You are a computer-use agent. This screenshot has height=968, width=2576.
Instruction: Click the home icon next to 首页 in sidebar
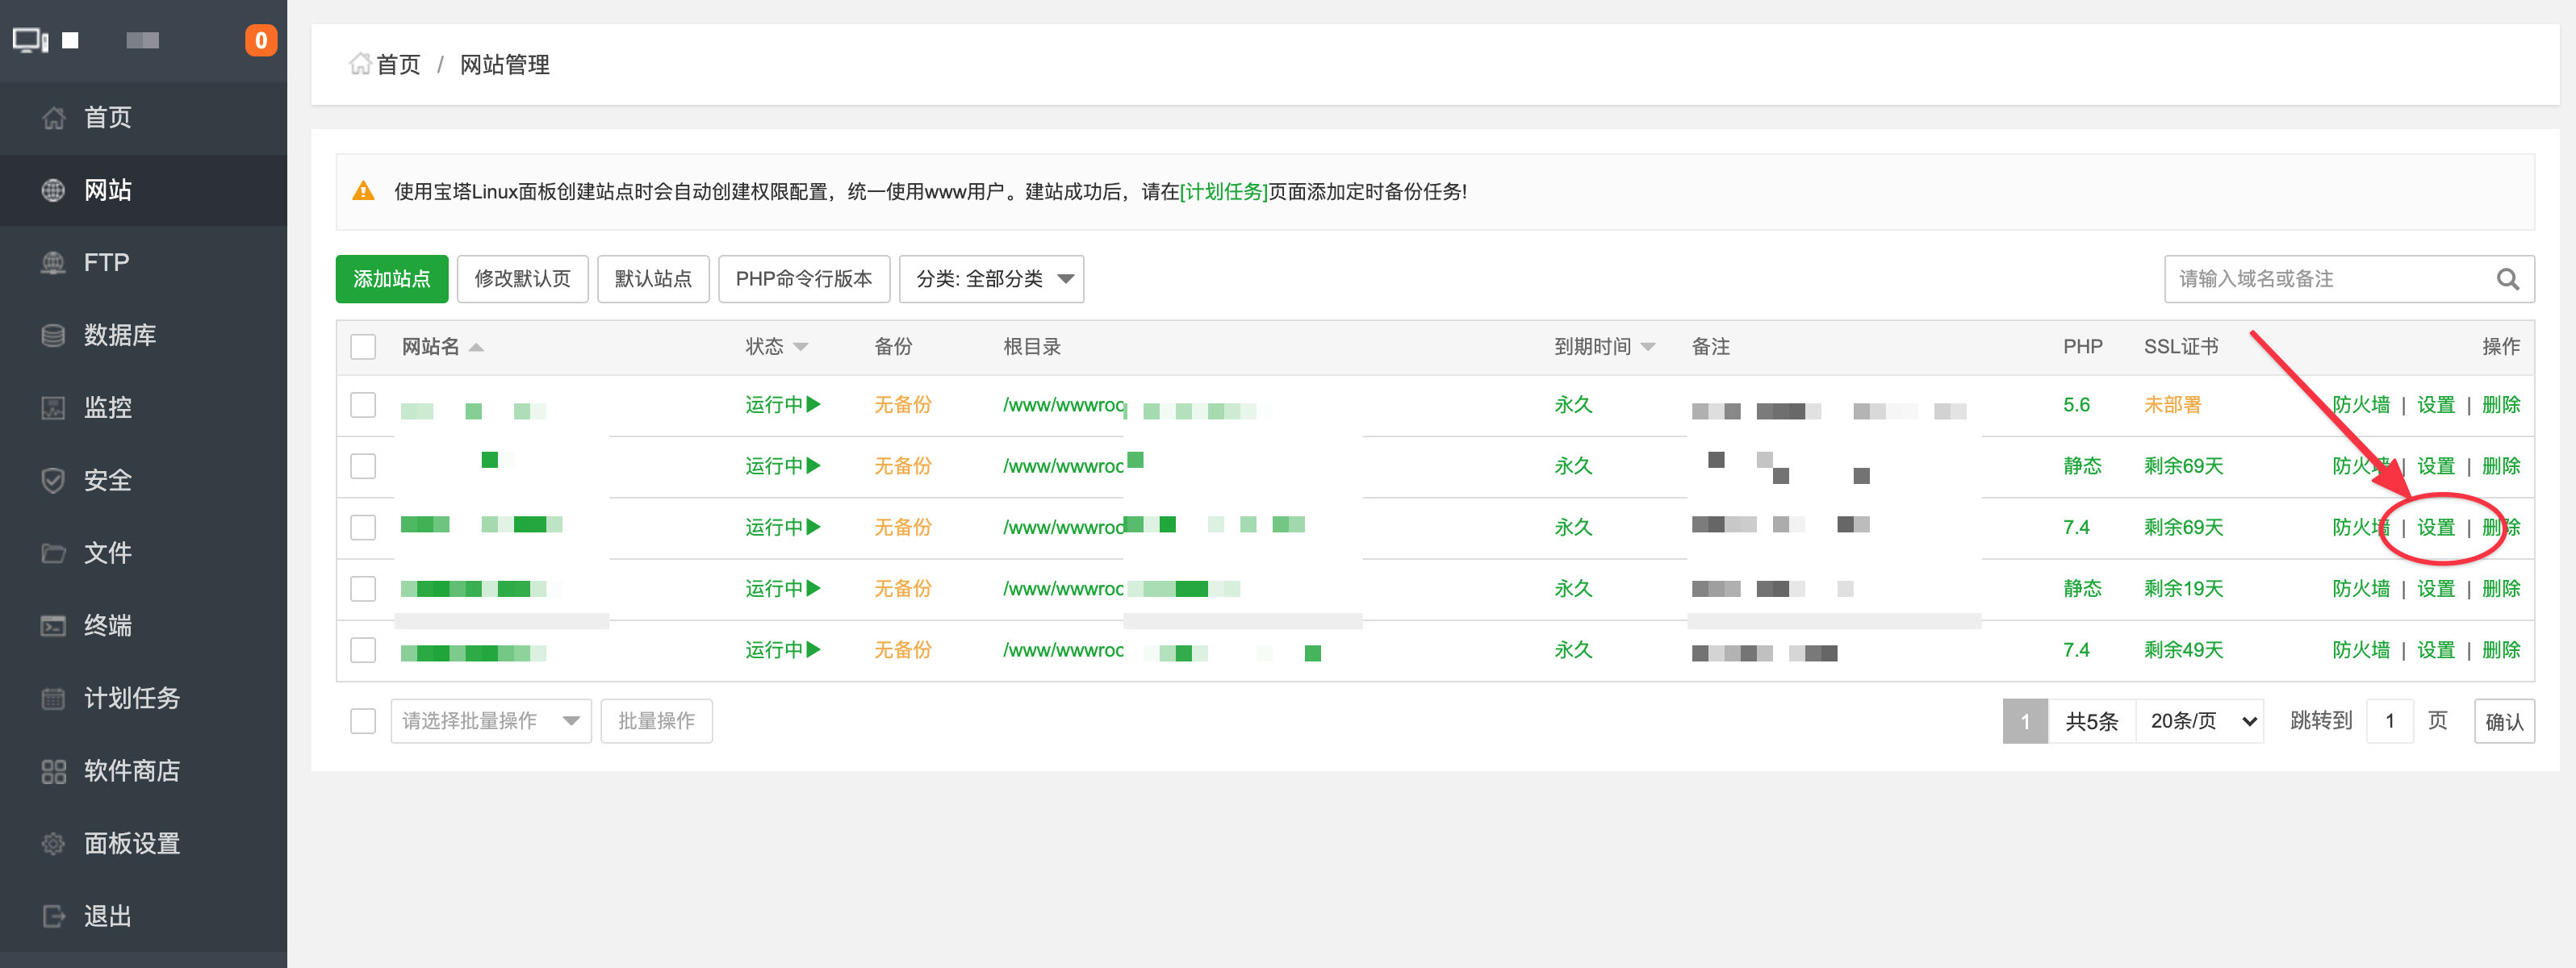(54, 118)
